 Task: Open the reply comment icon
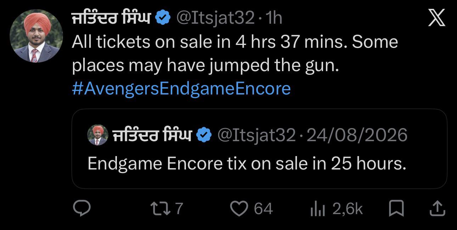click(x=82, y=208)
